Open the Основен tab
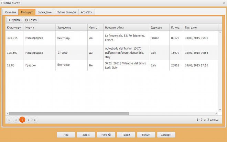Screen dimensions: 227x143 (x=10, y=12)
